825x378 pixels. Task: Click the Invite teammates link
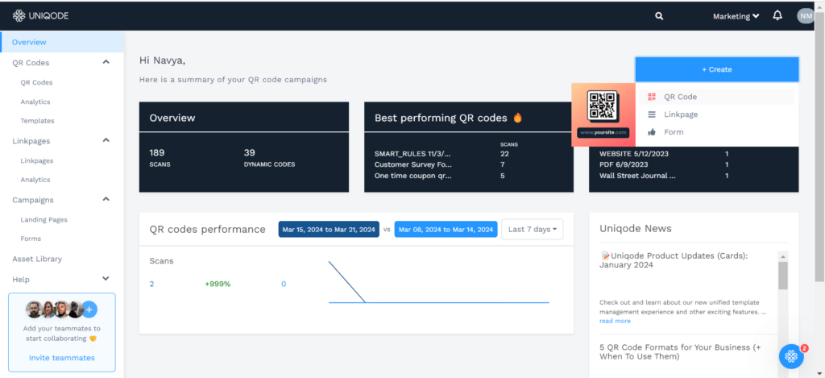point(62,358)
